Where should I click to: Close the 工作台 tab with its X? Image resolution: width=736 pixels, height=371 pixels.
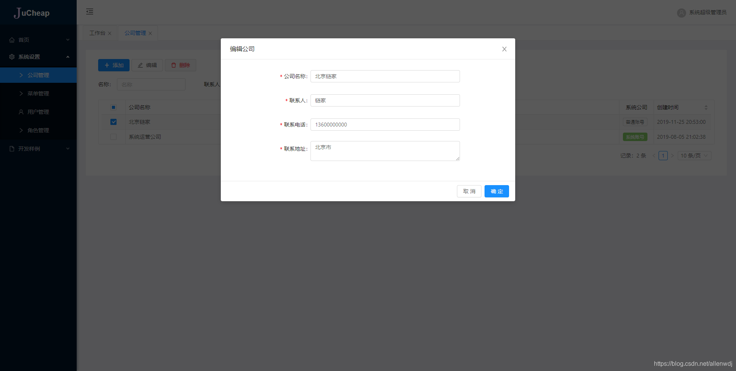[x=110, y=33]
